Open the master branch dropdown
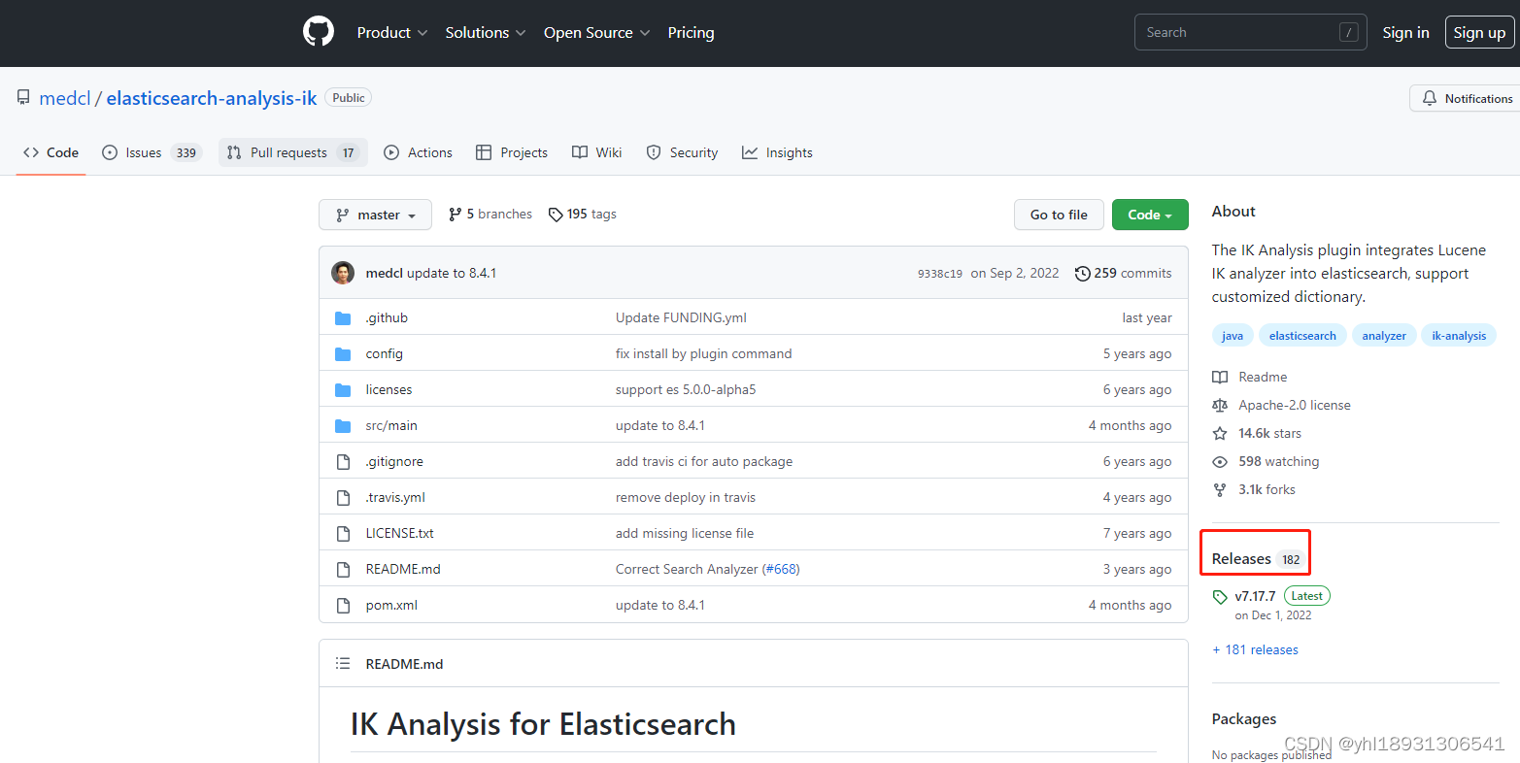 coord(375,215)
